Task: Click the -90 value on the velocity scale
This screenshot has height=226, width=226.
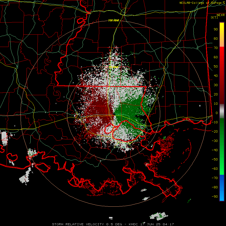Action: (x=215, y=197)
